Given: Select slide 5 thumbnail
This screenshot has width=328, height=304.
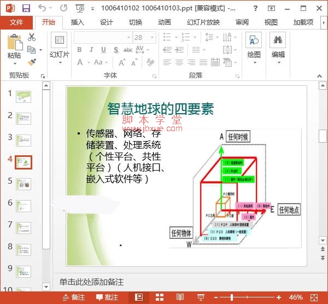Looking at the screenshot, I should (x=24, y=184).
